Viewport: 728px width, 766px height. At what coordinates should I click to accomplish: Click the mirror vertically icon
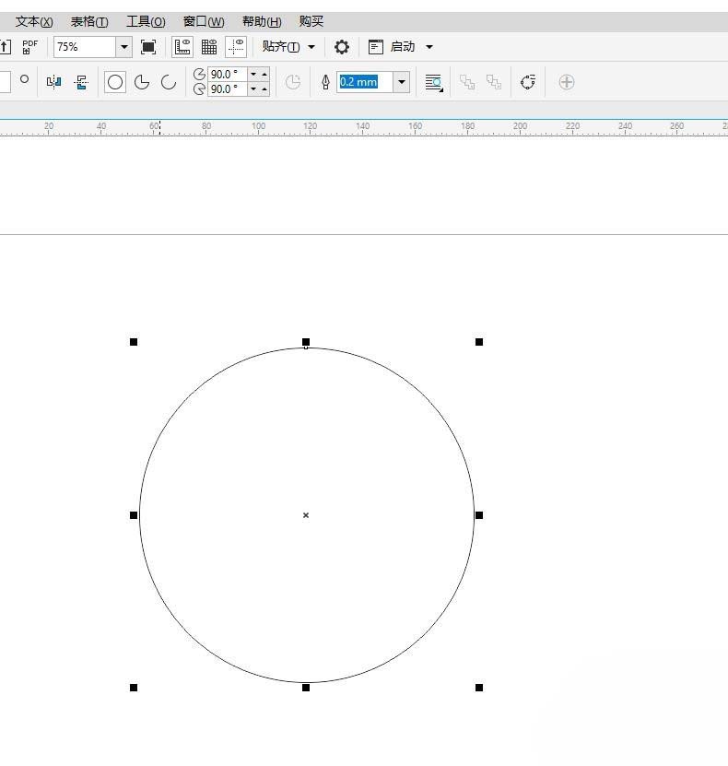pos(81,82)
